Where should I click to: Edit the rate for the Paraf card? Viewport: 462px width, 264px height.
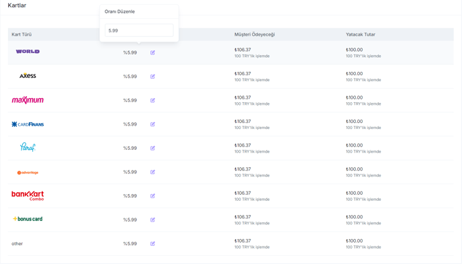[x=152, y=148]
